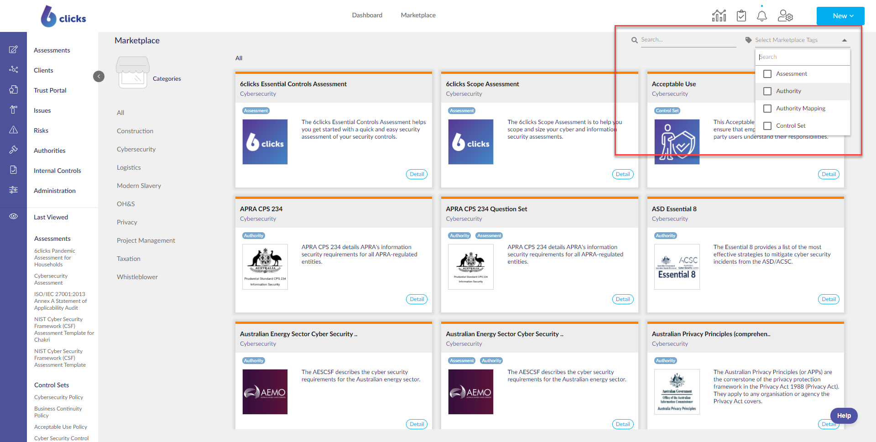Open Detail for Acceptable Use
Viewport: 876px width, 442px height.
829,174
